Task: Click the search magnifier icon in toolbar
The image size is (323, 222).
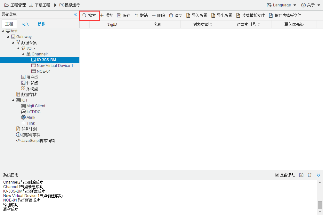Action: coord(84,15)
